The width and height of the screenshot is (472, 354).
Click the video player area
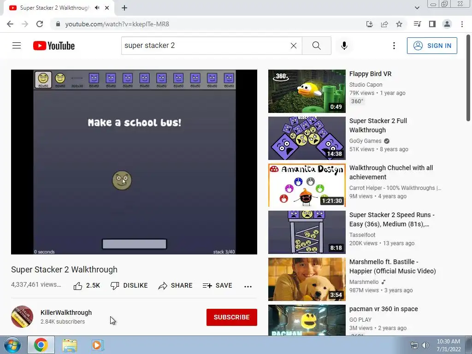pos(134,162)
